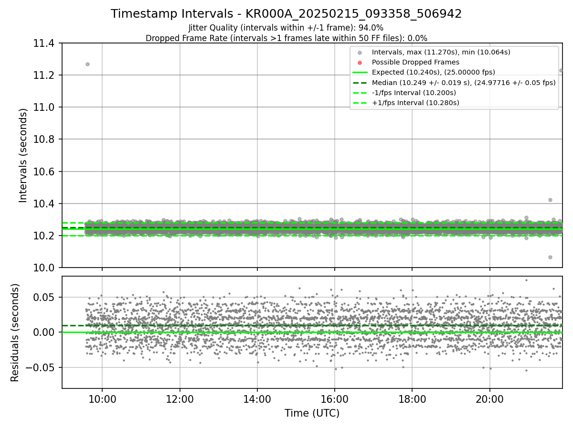Click the plot title containing KR000A_20250215_093358_506942
573x430 pixels.
pyautogui.click(x=286, y=14)
